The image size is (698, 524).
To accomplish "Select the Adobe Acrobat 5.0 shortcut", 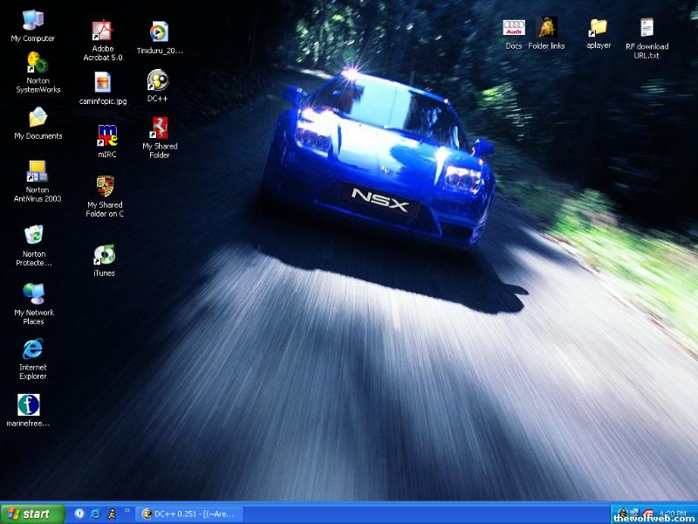I will pyautogui.click(x=102, y=31).
